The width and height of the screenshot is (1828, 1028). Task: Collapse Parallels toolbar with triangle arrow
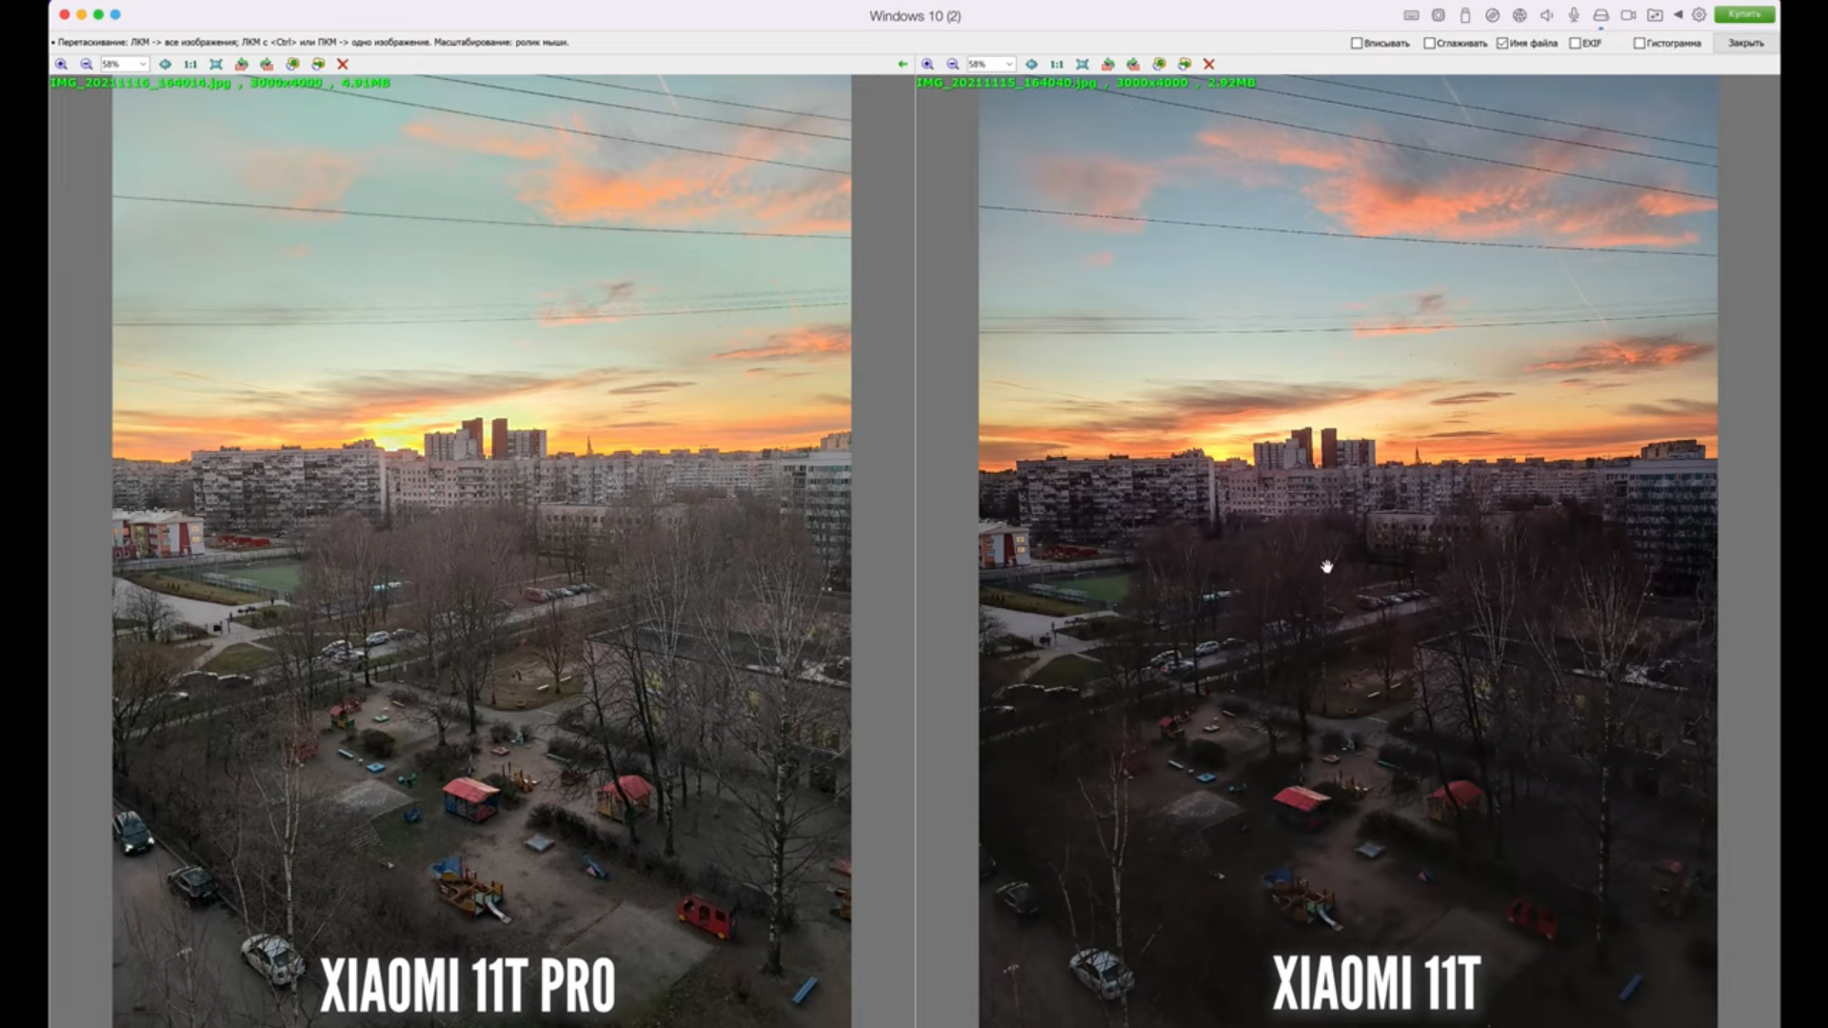point(1678,14)
